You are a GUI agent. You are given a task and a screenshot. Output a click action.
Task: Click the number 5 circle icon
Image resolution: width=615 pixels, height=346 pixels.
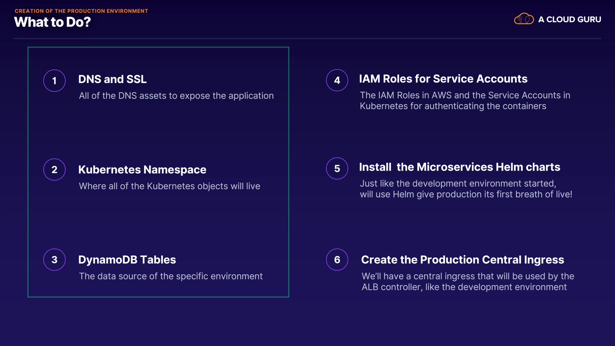click(337, 169)
